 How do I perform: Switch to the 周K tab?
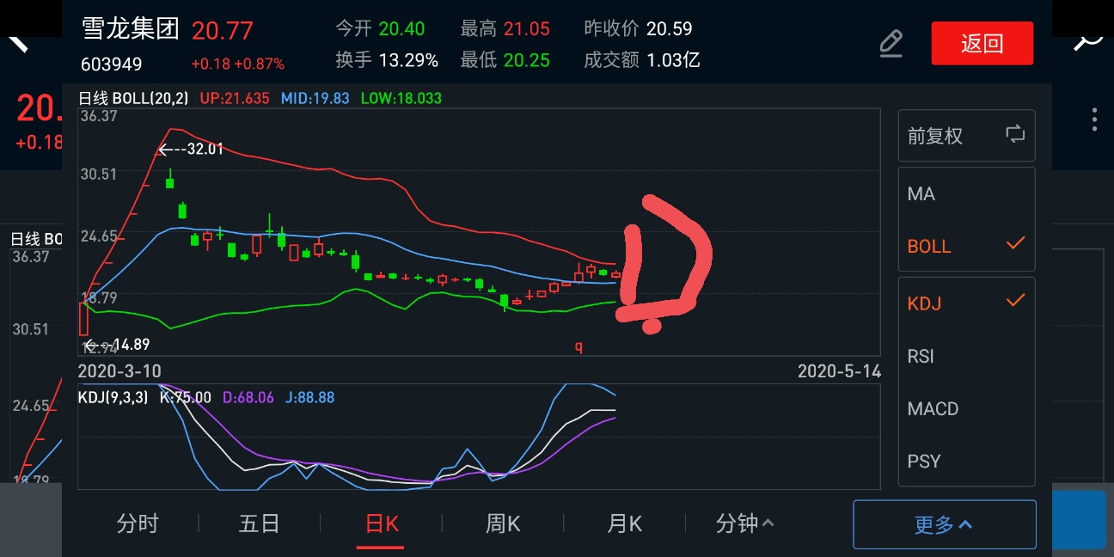(x=503, y=523)
